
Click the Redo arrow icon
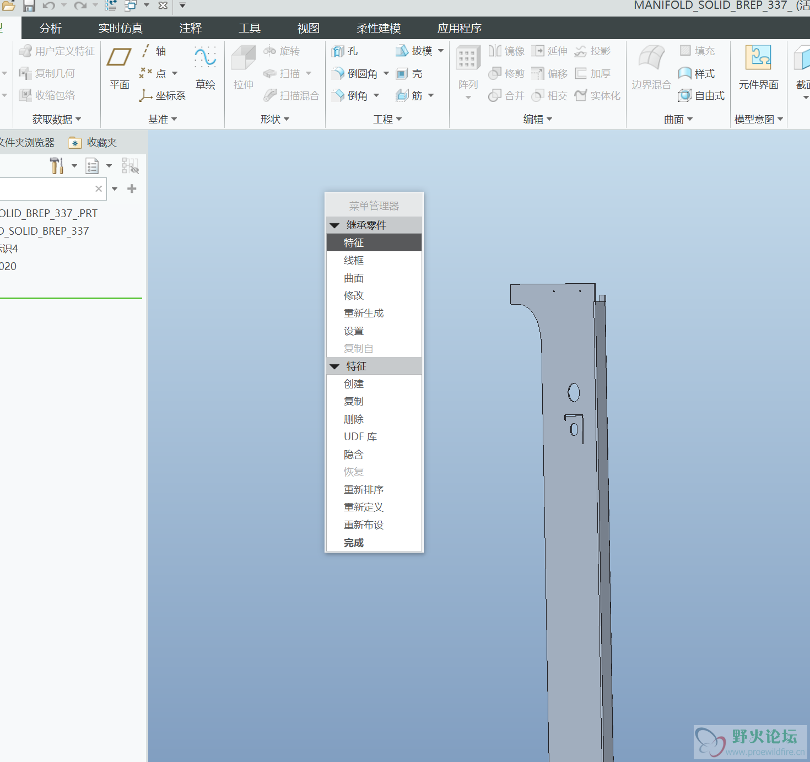pos(80,6)
